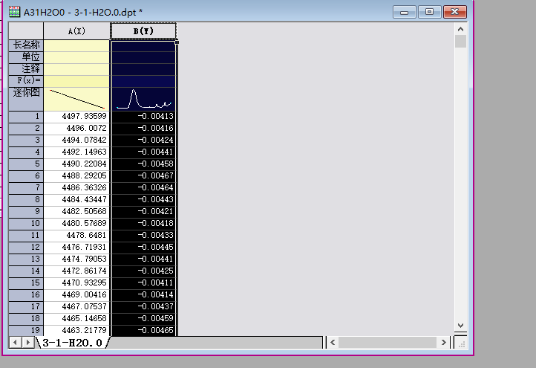Open the A(X) sparkline thumbnail
This screenshot has width=536, height=368.
pyautogui.click(x=76, y=99)
